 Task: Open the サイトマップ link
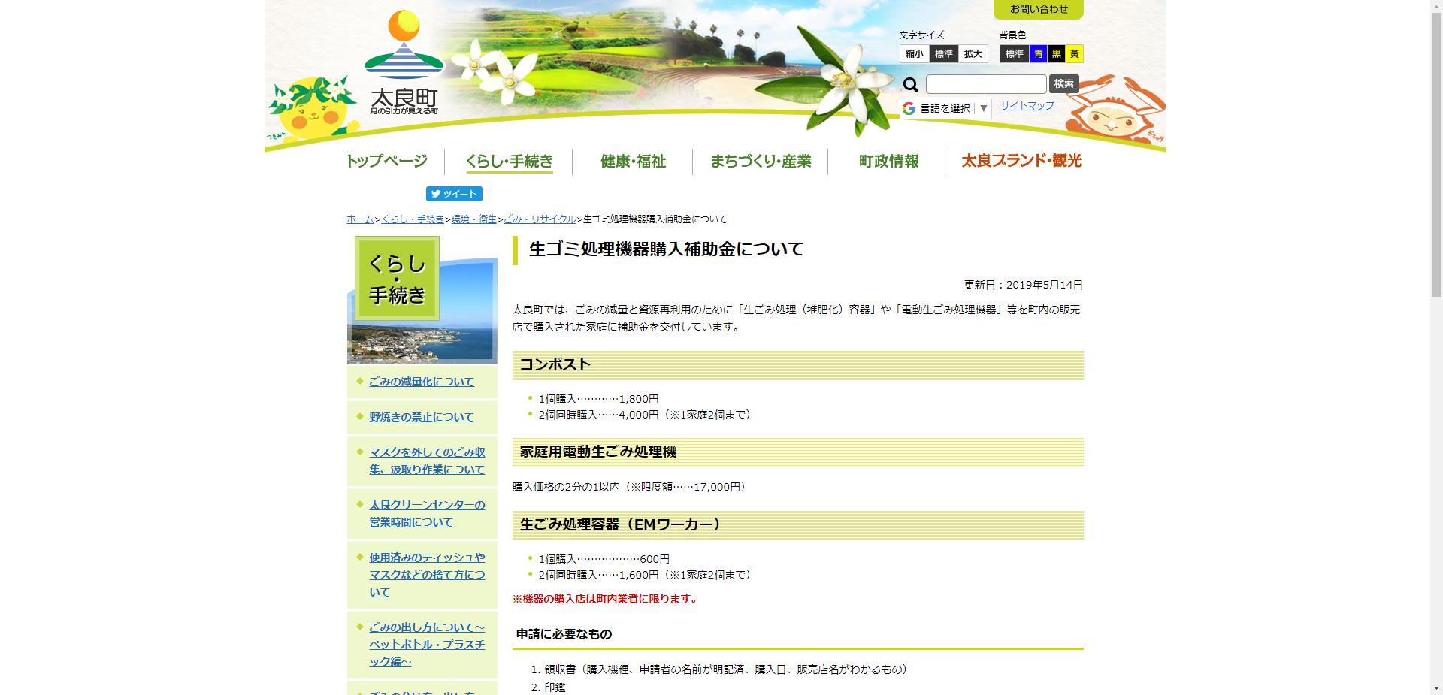[x=1027, y=106]
